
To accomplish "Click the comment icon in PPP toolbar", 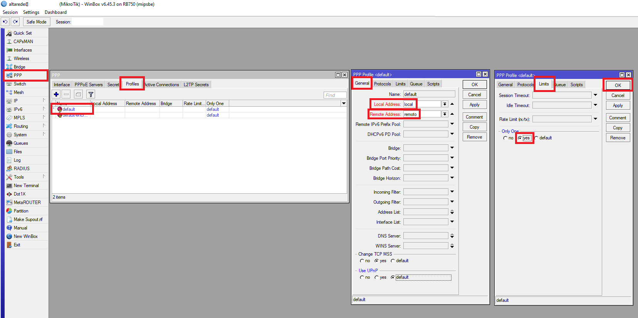I will [79, 94].
